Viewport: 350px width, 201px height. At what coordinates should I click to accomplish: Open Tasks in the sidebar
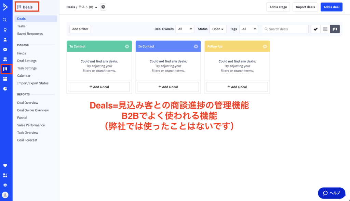(x=21, y=26)
